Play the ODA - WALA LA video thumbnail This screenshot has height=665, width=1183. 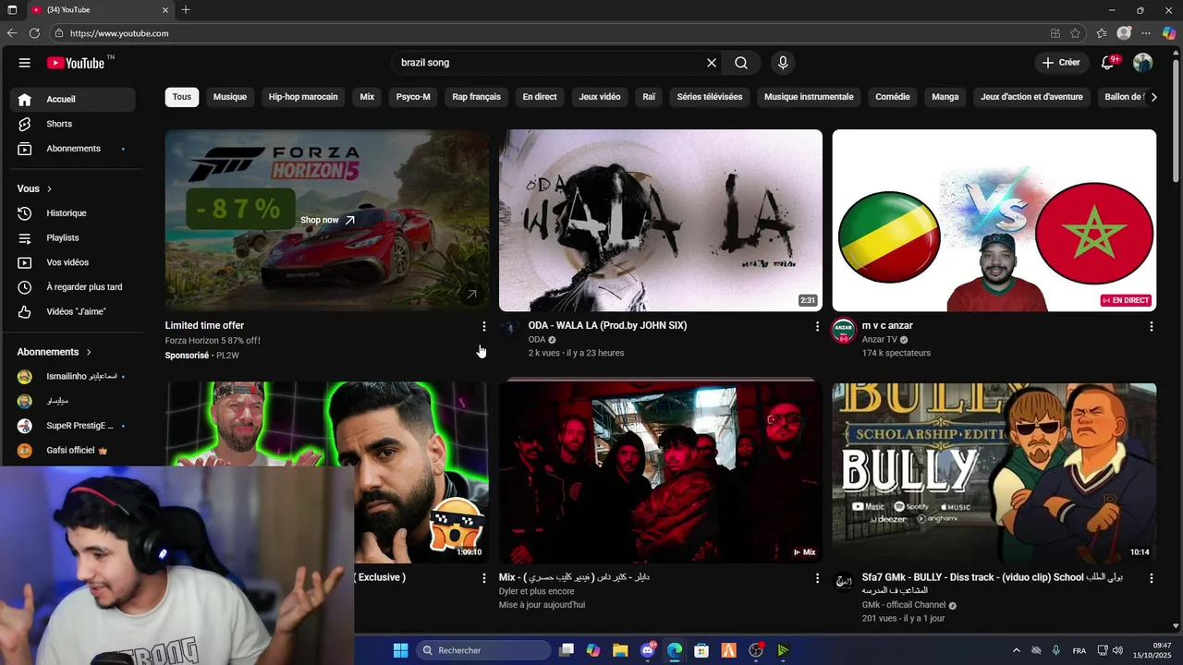click(x=661, y=220)
